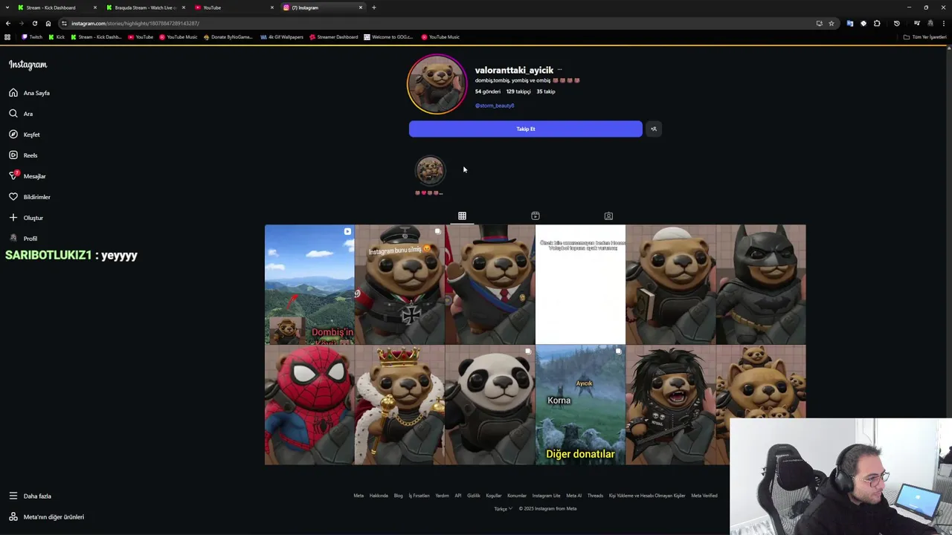952x535 pixels.
Task: Click 129 takipçi followers count
Action: (518, 91)
